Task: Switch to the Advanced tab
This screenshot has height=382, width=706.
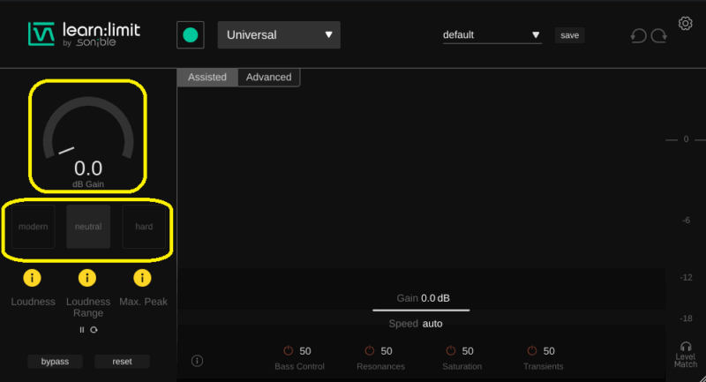Action: (268, 78)
